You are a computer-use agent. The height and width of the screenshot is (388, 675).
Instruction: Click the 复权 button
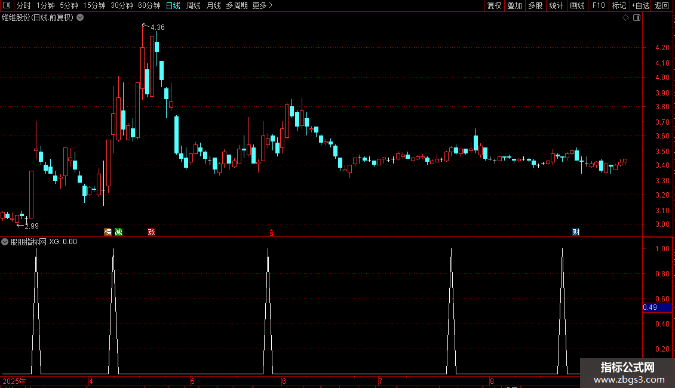[494, 5]
